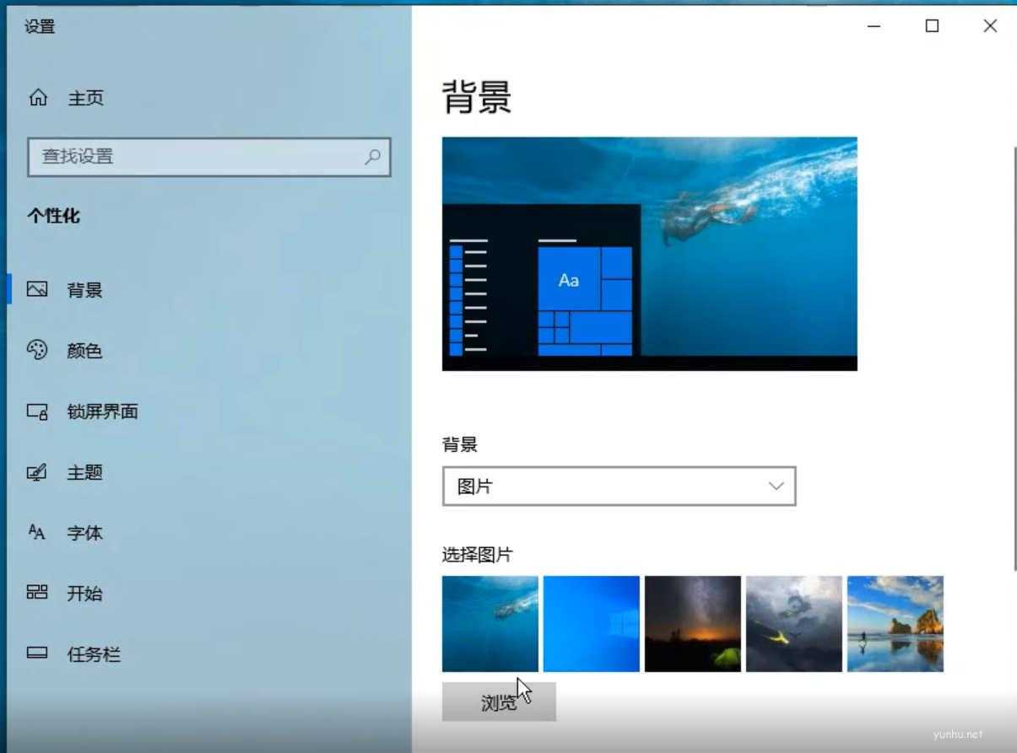Open 任务栏 (Taskbar) settings icon

coord(37,653)
